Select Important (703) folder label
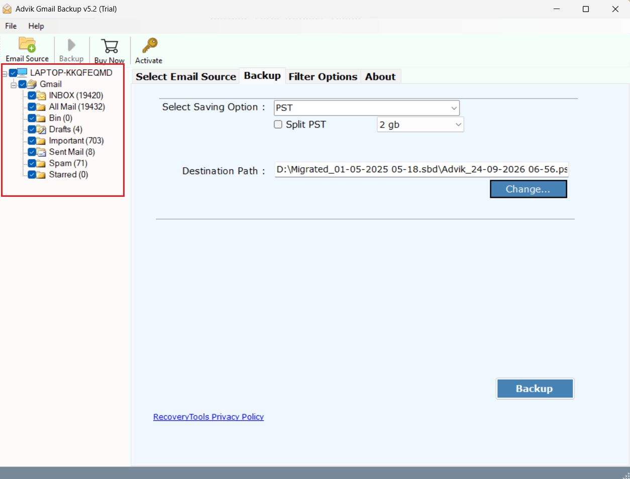This screenshot has height=479, width=630. [76, 141]
